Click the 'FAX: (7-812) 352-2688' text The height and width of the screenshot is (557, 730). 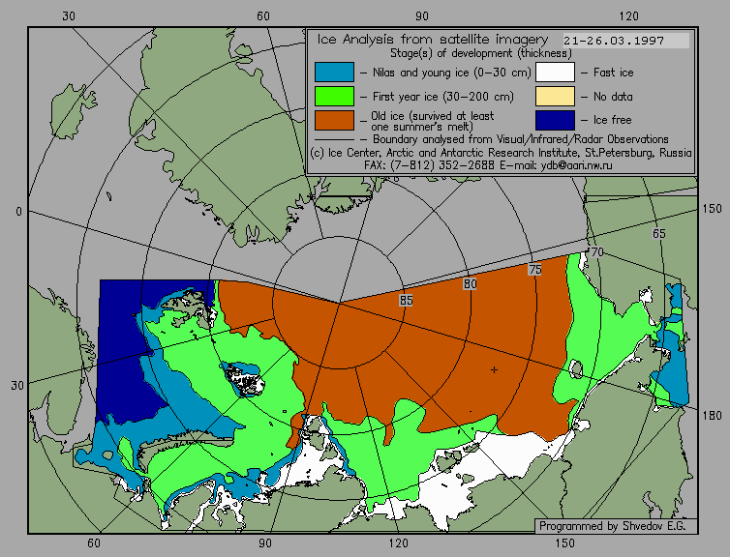[x=429, y=165]
